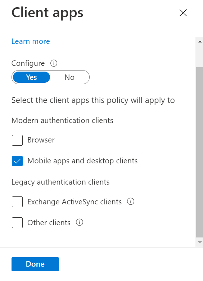
Task: Enable the Browser checkbox
Action: [x=17, y=140]
